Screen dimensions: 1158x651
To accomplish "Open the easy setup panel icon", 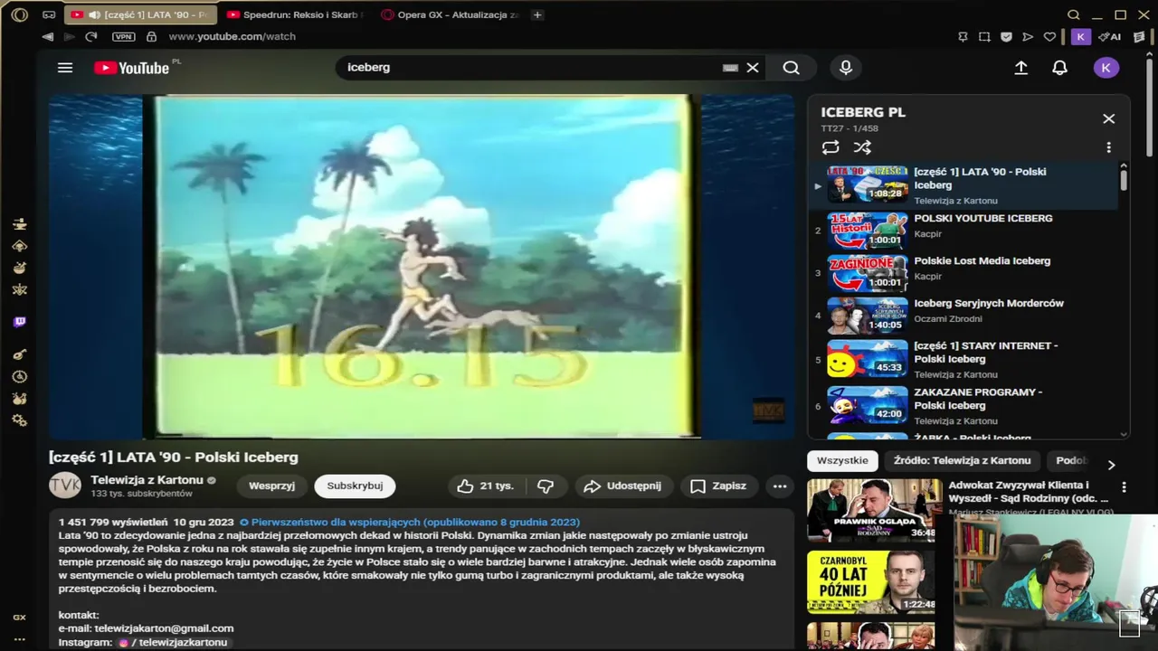I will 1139,37.
